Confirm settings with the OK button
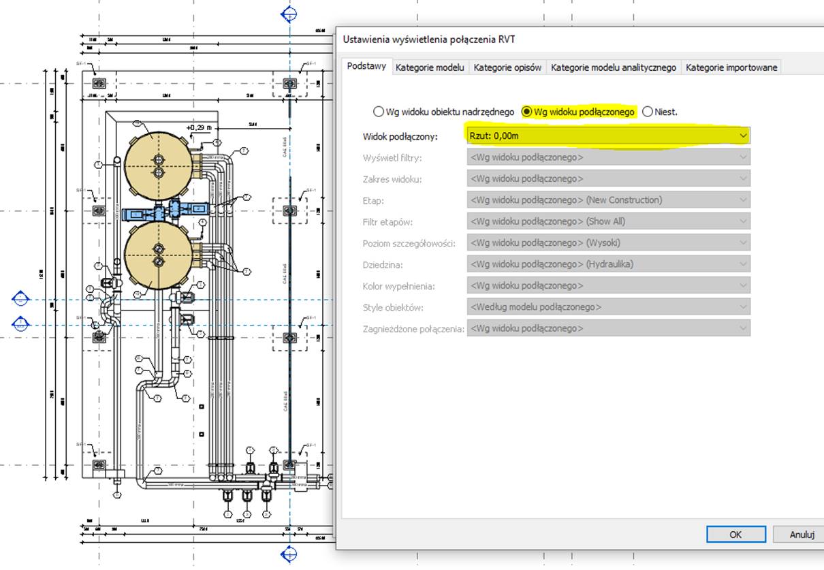This screenshot has width=824, height=570. coord(735,535)
